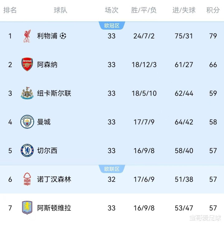The width and height of the screenshot is (224, 225).
Task: Click the 胜/平/负 column header
Action: click(144, 10)
